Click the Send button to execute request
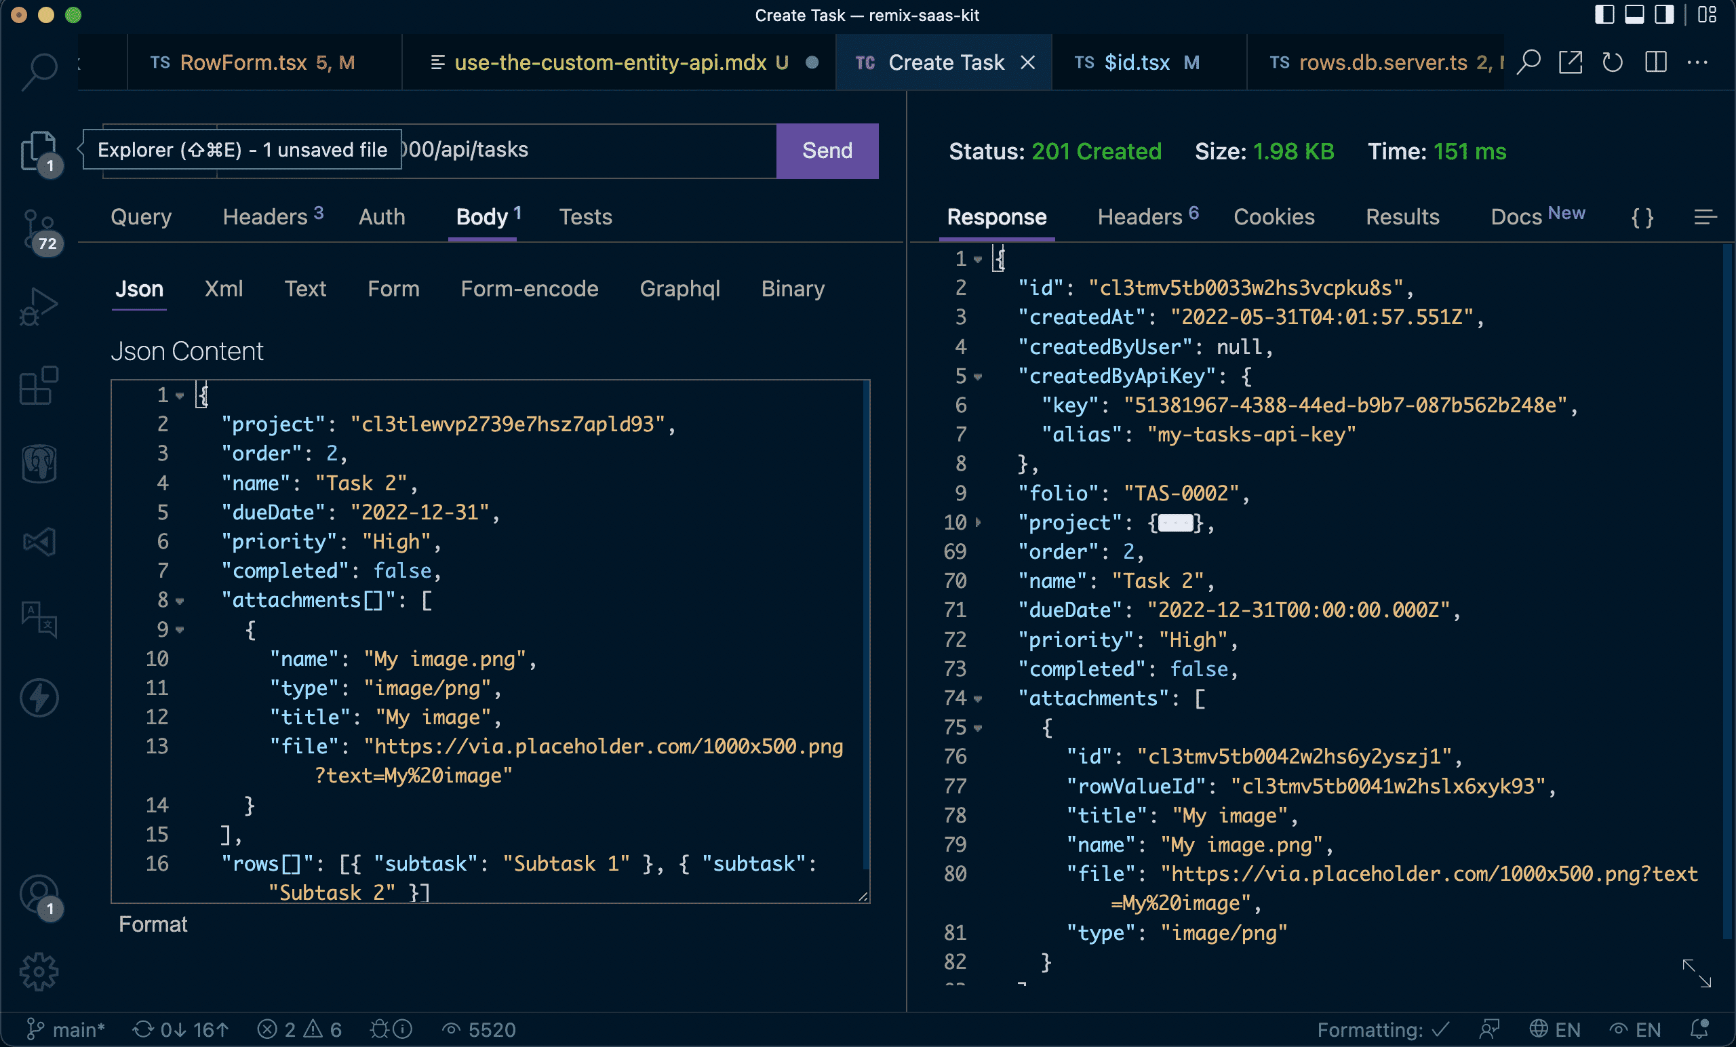Screen dimensions: 1736x1047 [827, 149]
